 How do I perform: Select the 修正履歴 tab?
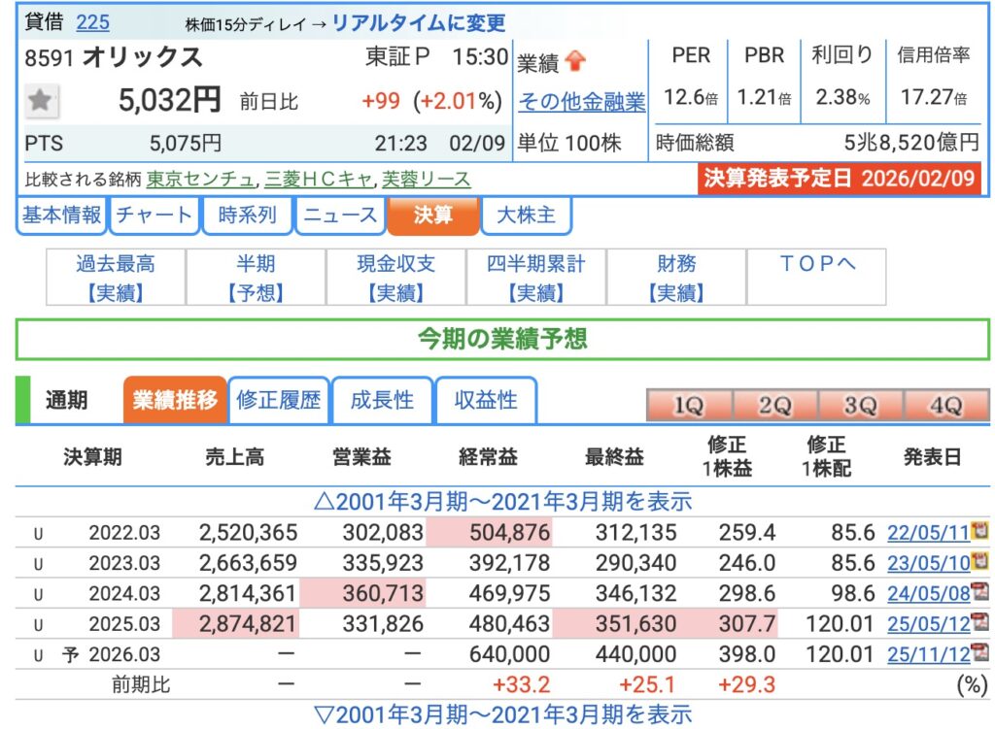tap(279, 400)
